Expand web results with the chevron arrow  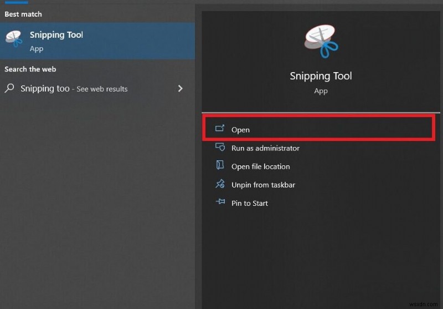tap(181, 89)
